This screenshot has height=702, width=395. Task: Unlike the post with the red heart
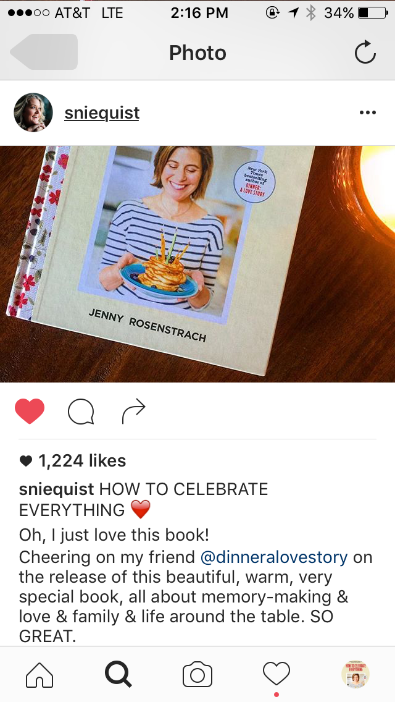point(30,410)
